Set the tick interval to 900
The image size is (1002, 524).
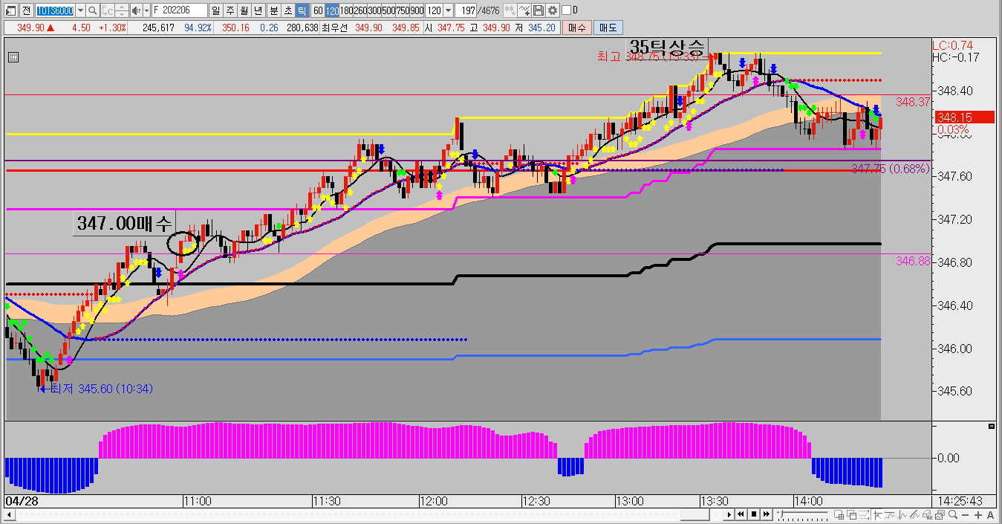click(417, 10)
